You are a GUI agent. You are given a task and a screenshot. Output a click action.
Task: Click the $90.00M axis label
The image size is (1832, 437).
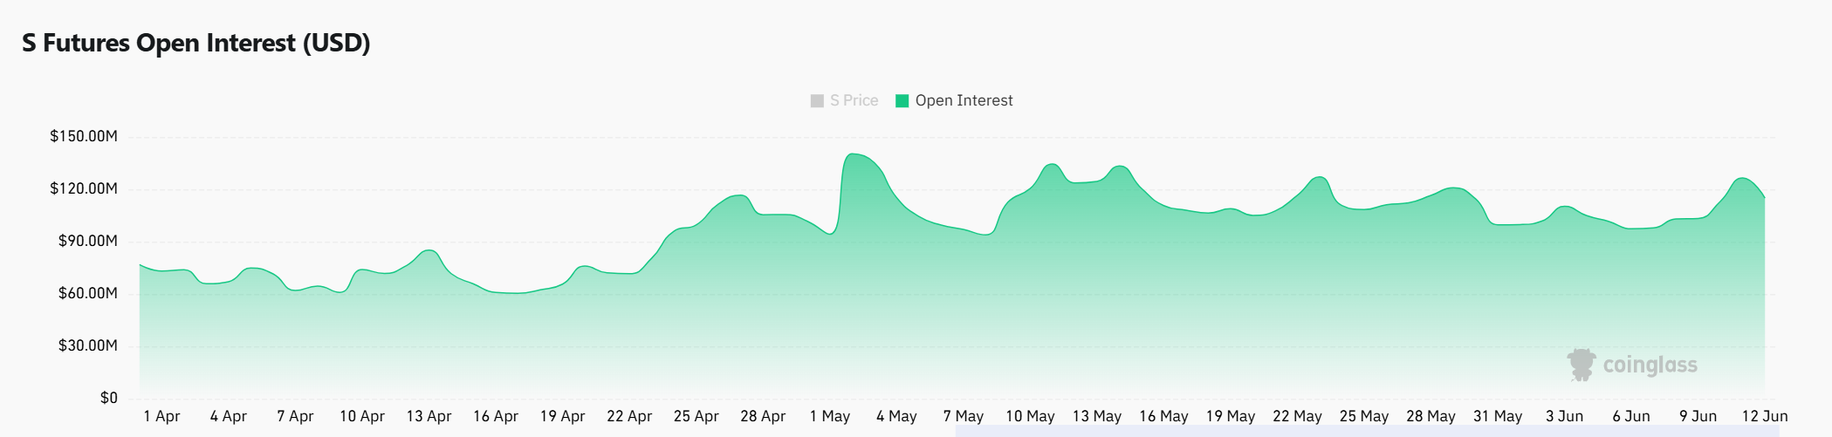pos(87,241)
